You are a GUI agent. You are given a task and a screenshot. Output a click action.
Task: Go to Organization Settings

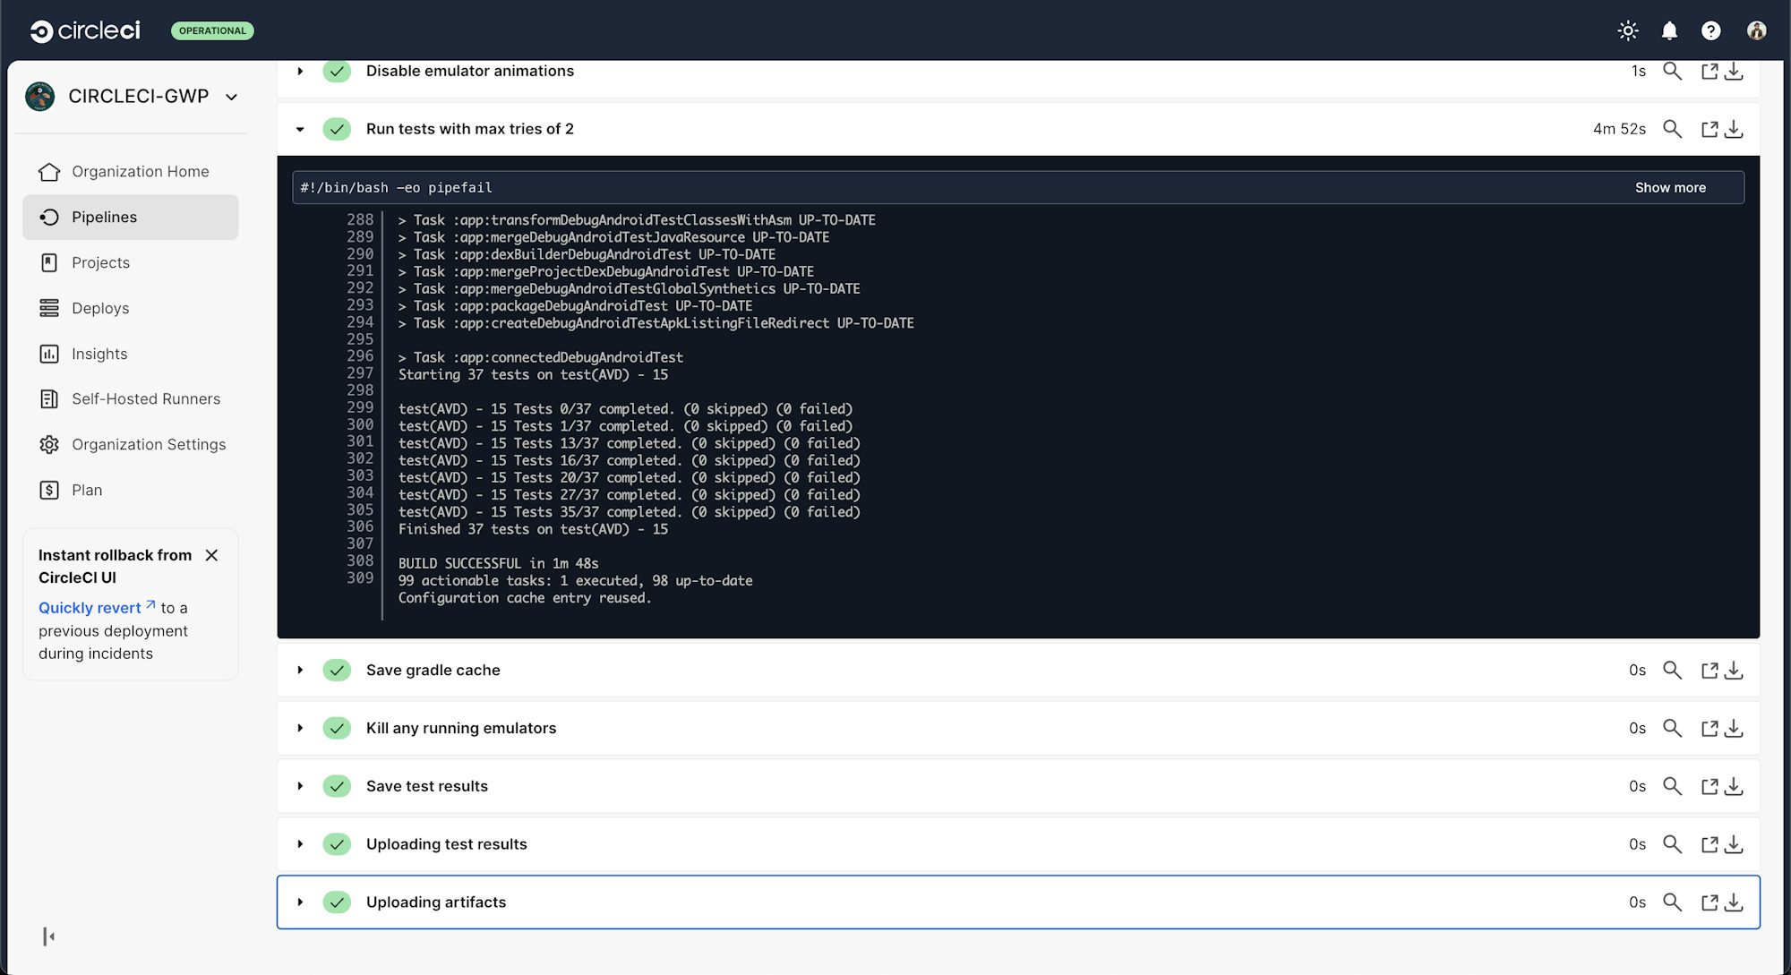tap(148, 444)
